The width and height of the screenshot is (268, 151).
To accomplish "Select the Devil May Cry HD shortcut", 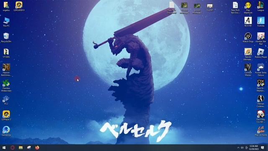I will [x=260, y=117].
